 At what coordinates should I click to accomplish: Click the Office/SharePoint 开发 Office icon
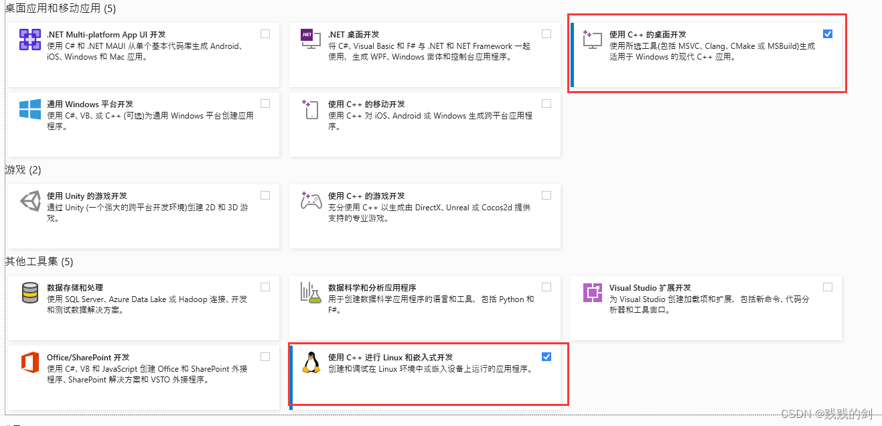click(x=30, y=362)
